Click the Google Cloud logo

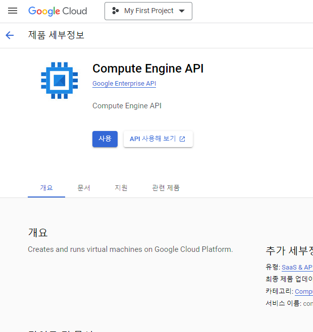tap(58, 11)
